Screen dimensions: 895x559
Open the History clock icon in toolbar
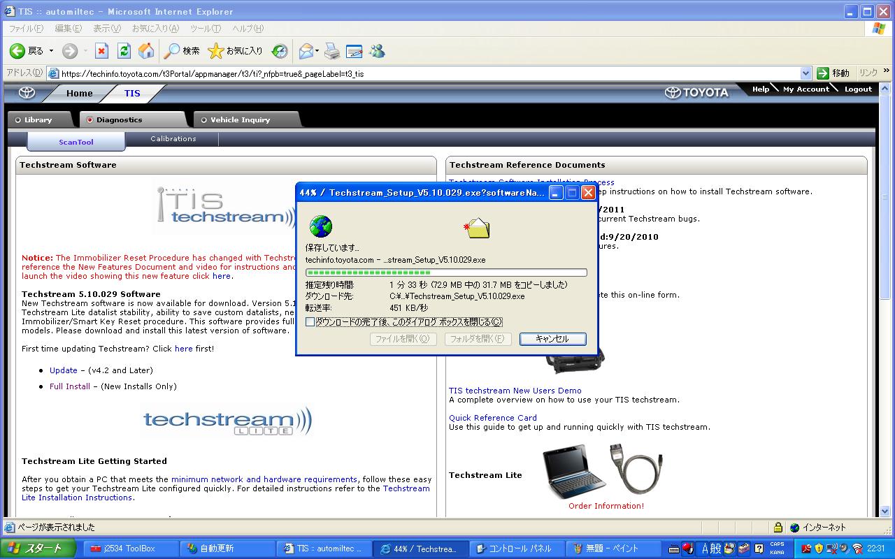coord(280,51)
